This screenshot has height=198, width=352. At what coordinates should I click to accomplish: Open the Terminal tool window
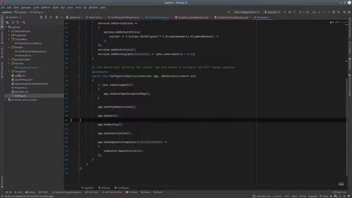click(x=131, y=193)
